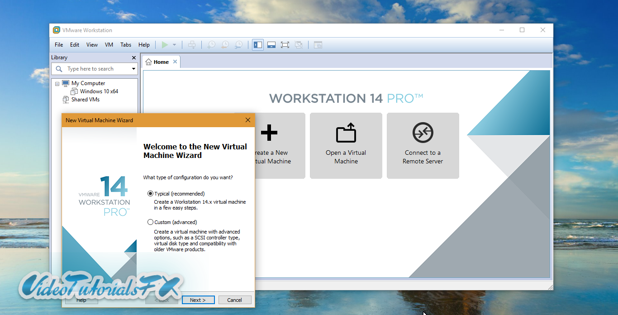Open the Tabs menu
The width and height of the screenshot is (618, 315).
pyautogui.click(x=126, y=45)
